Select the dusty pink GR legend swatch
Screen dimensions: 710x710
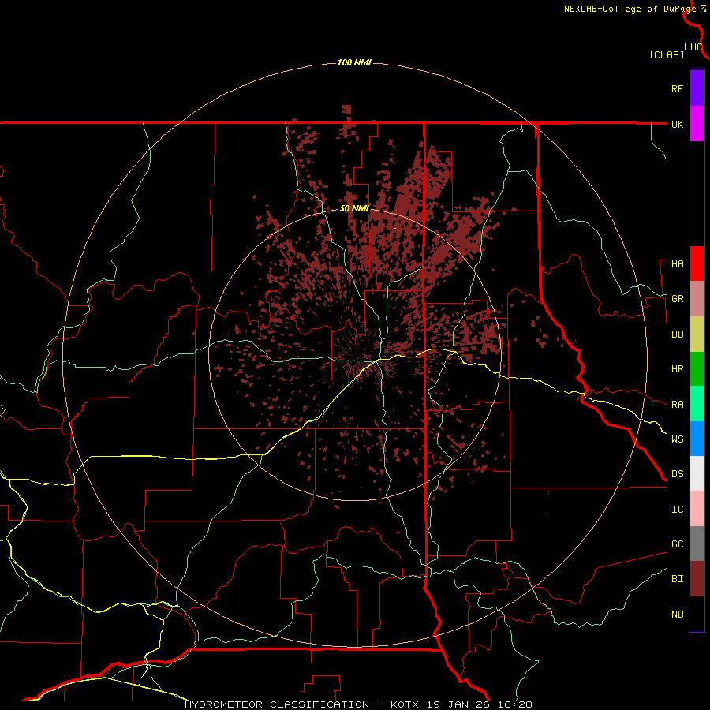pos(697,298)
